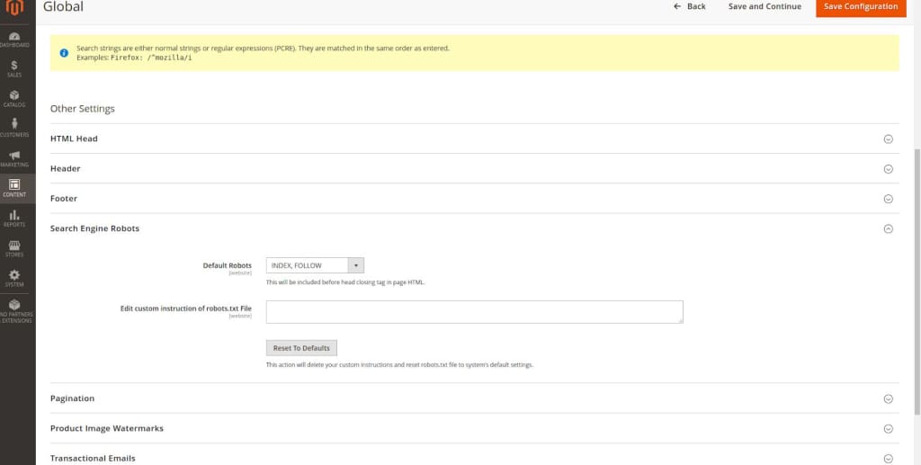Viewport: 921px width, 465px height.
Task: Click the Transactional Emails title
Action: (x=93, y=458)
